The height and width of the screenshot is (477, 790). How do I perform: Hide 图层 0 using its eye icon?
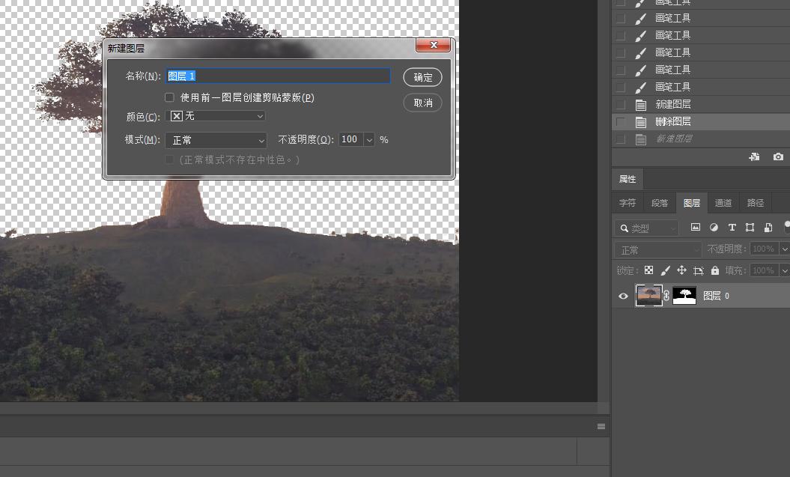pyautogui.click(x=623, y=296)
